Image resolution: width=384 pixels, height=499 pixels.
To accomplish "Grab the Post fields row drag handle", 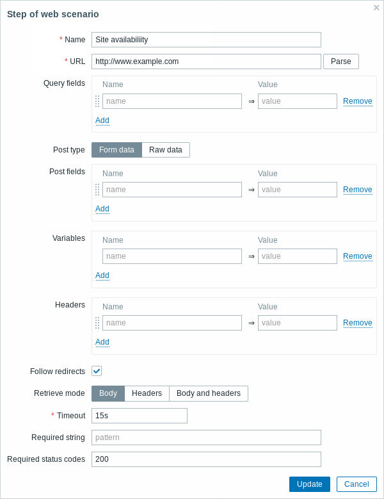I will pyautogui.click(x=97, y=190).
